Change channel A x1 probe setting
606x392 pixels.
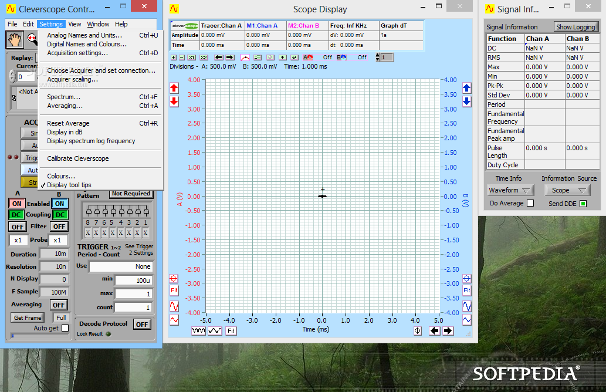tap(18, 240)
